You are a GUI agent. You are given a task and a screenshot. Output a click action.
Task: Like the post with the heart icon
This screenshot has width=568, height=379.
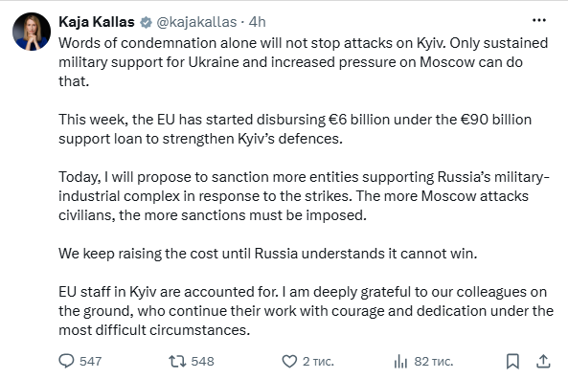(289, 361)
